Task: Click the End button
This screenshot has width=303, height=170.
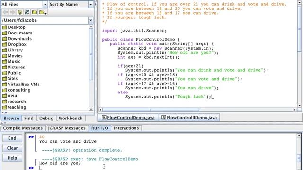Action: click(12, 138)
